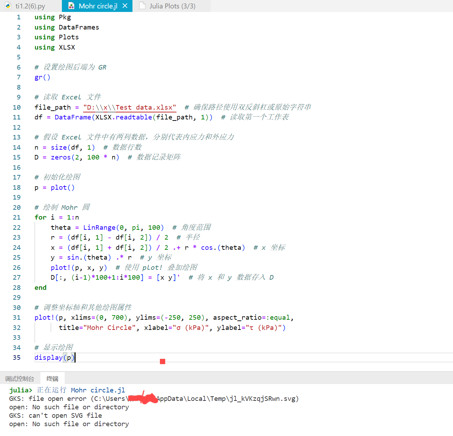Image resolution: width=453 pixels, height=436 pixels.
Task: Click the comment '# 显示绘图' on line 34
Action: (54, 348)
